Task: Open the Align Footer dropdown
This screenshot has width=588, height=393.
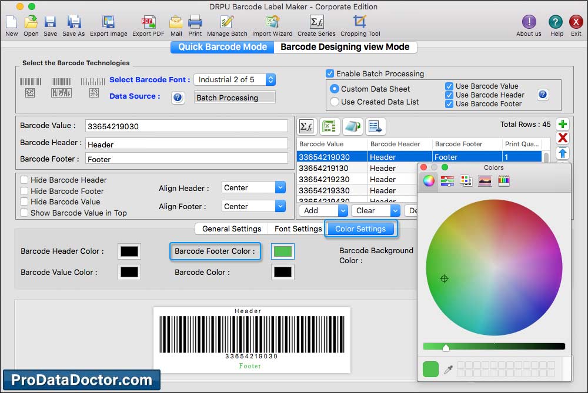Action: [x=280, y=206]
